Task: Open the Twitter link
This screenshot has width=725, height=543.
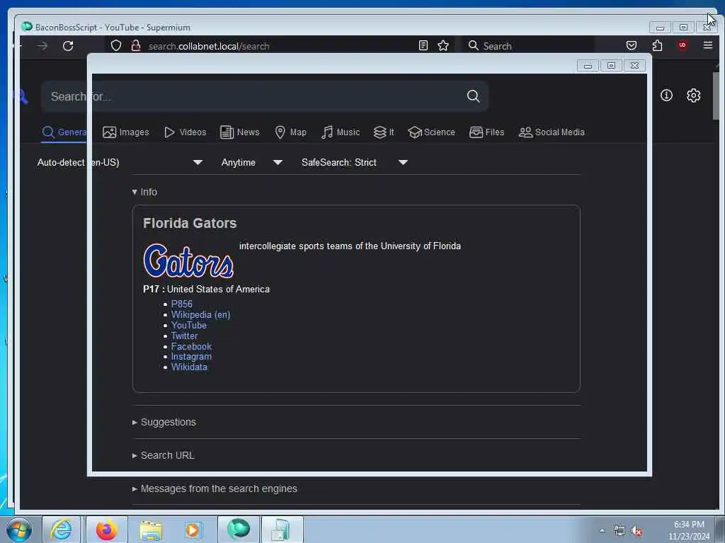Action: (184, 336)
